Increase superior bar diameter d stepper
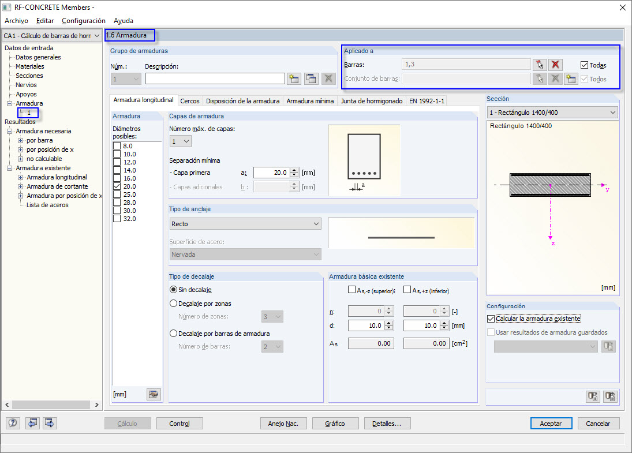The image size is (632, 453). coord(389,323)
